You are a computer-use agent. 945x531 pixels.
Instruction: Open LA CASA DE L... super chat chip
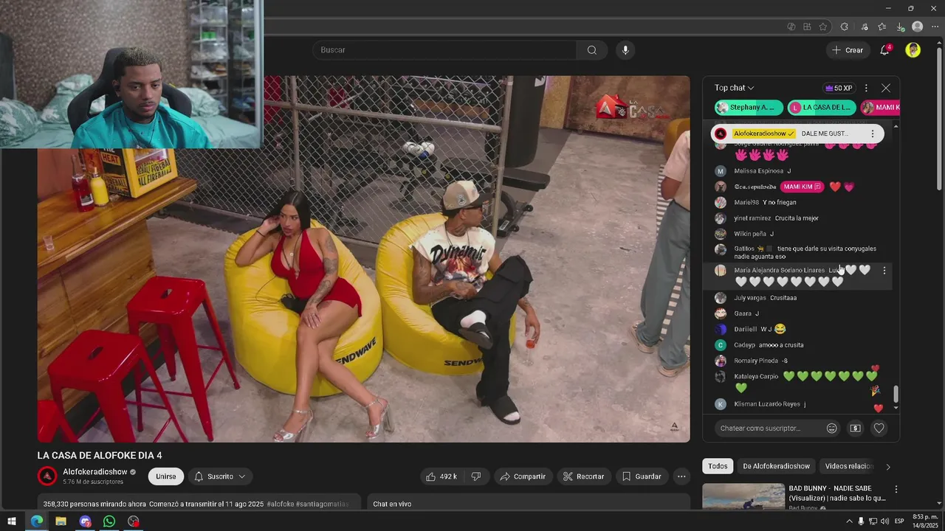(x=821, y=108)
